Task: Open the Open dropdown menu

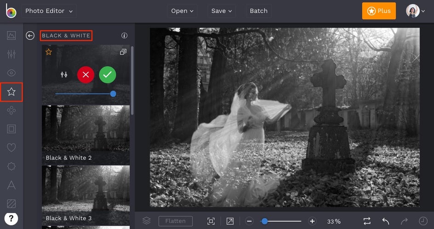Action: (x=182, y=11)
